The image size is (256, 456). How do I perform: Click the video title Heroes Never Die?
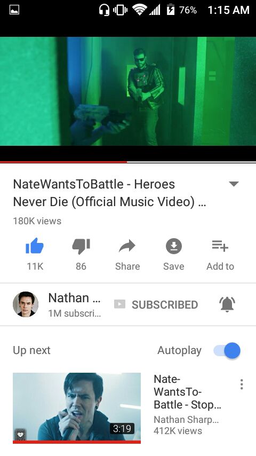point(109,193)
